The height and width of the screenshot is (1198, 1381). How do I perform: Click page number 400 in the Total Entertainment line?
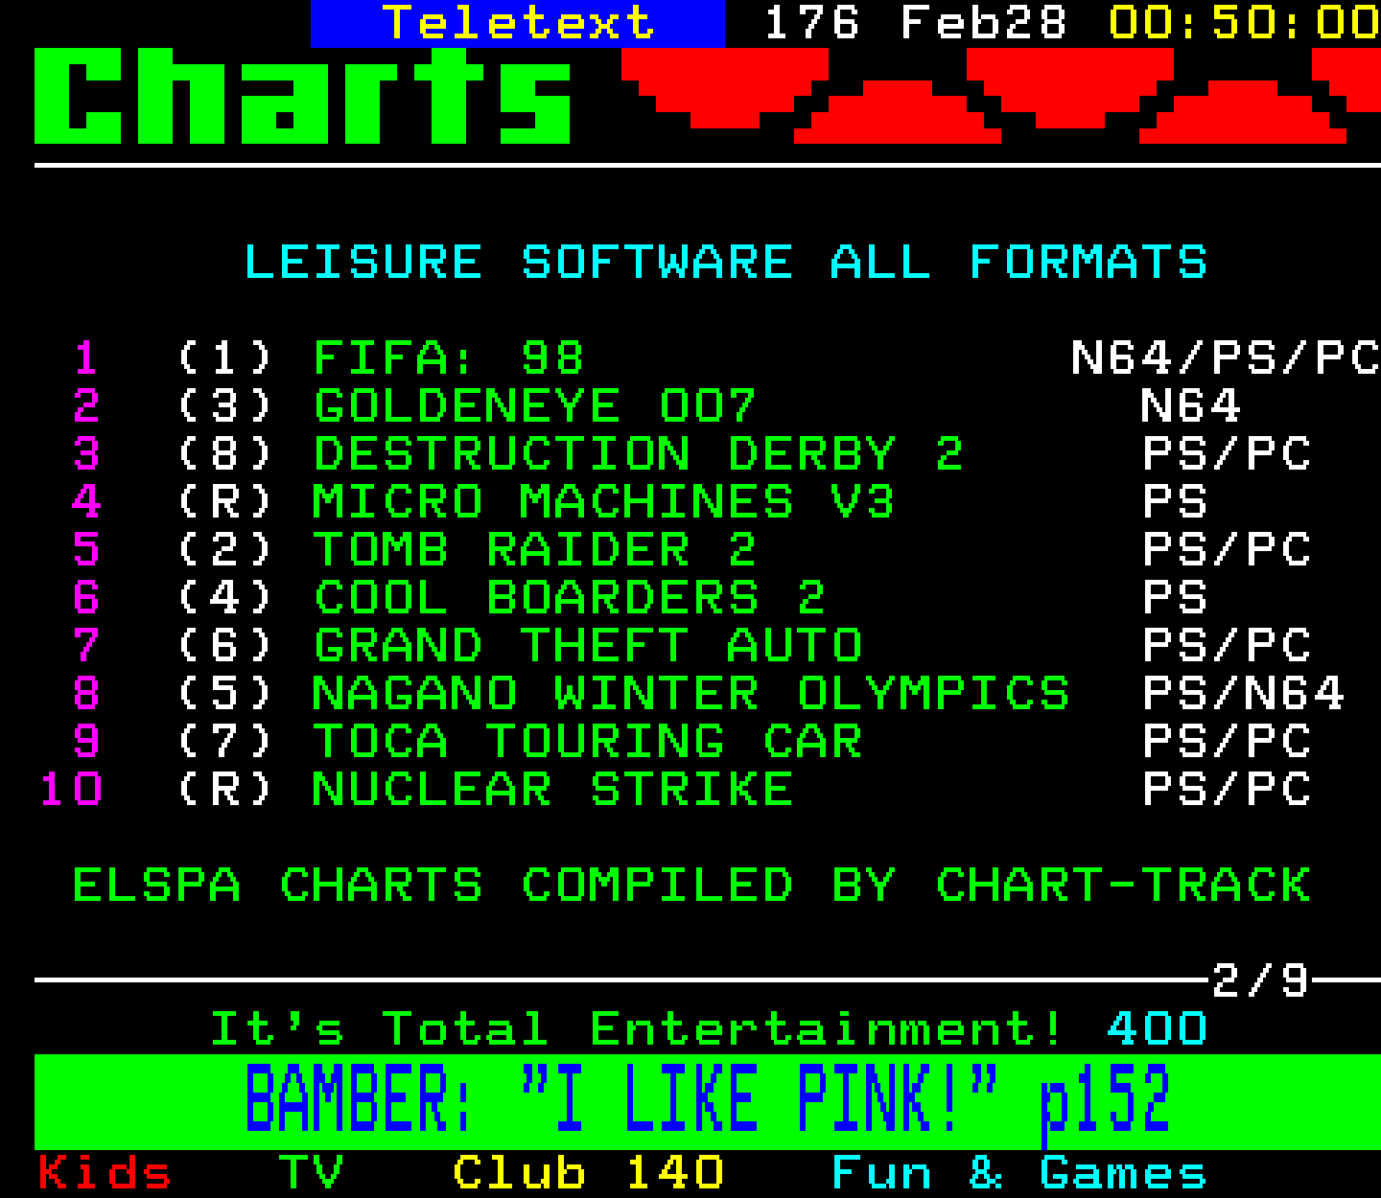(x=1157, y=1029)
